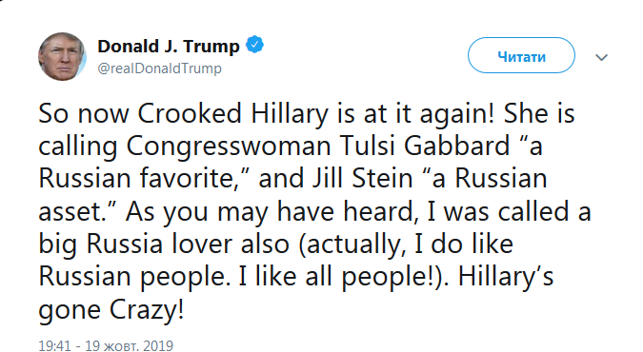Image resolution: width=643 pixels, height=352 pixels.
Task: Click the closing text "gone Crazy!"
Action: point(111,310)
